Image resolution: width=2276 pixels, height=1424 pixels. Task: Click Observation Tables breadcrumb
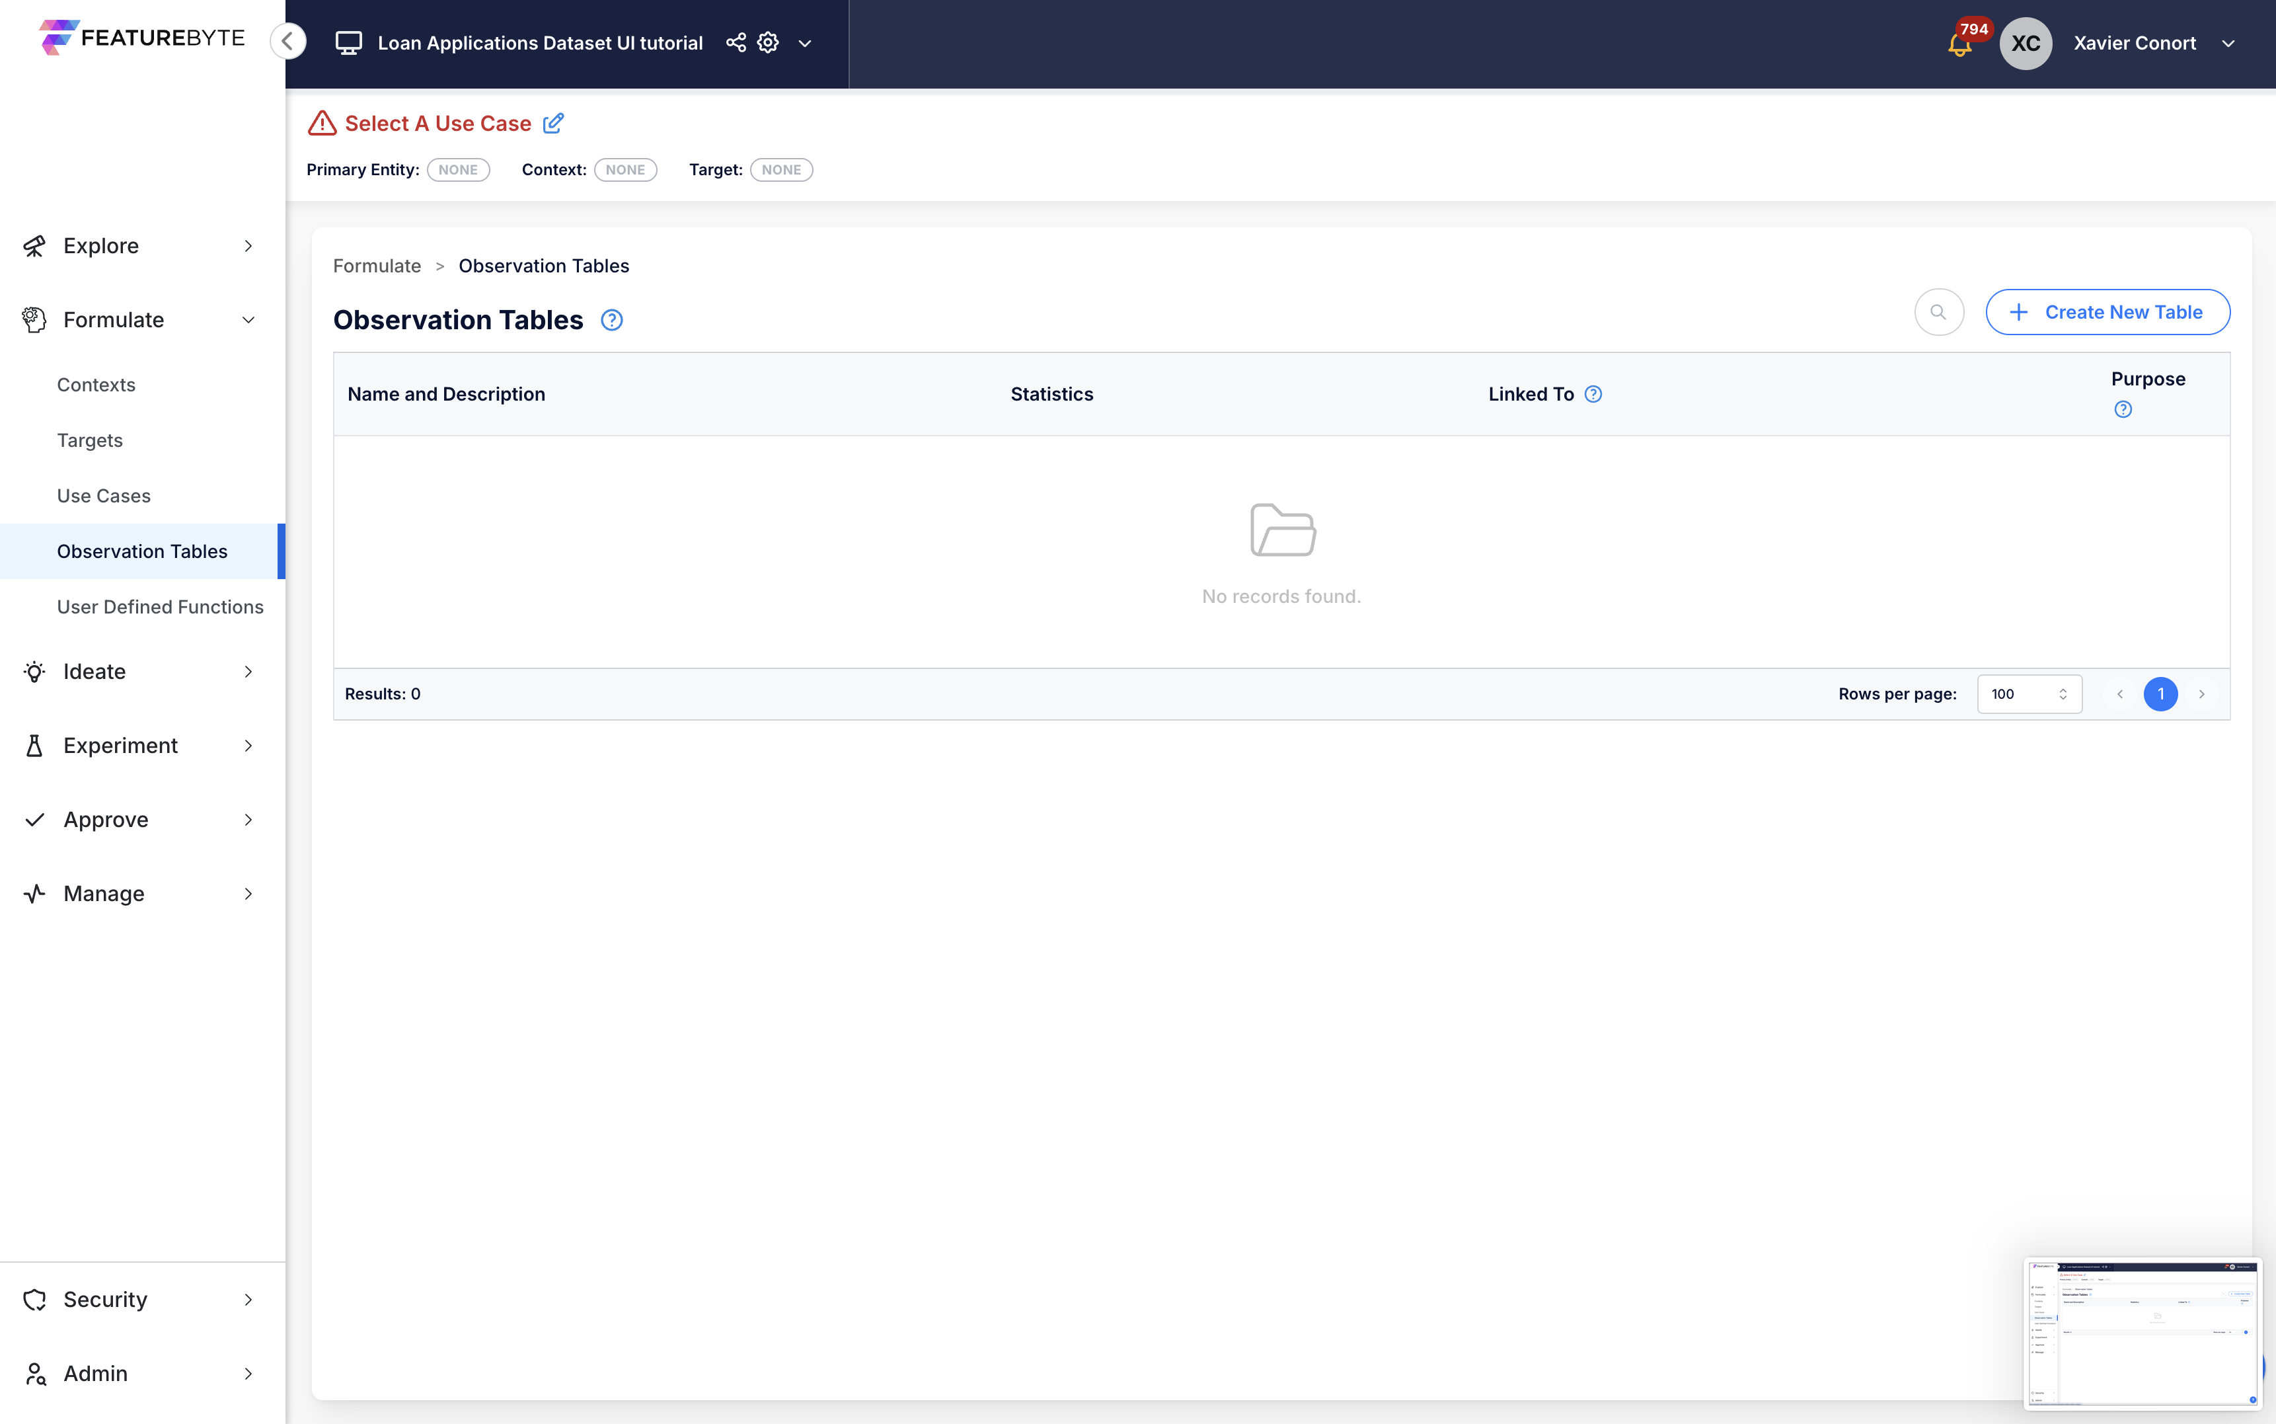(x=544, y=266)
